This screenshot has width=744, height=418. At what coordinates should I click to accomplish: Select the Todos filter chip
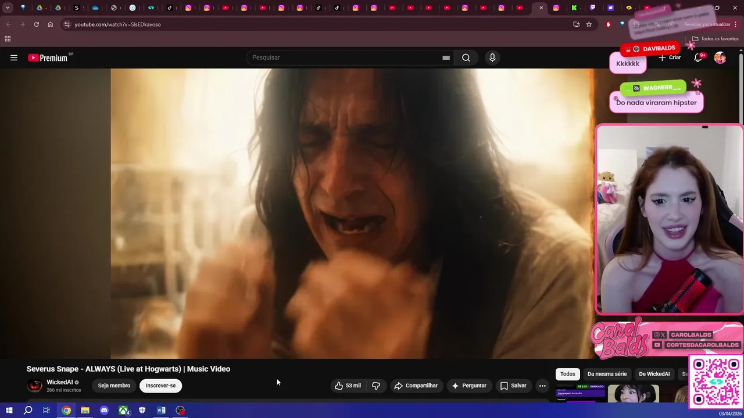(x=568, y=374)
